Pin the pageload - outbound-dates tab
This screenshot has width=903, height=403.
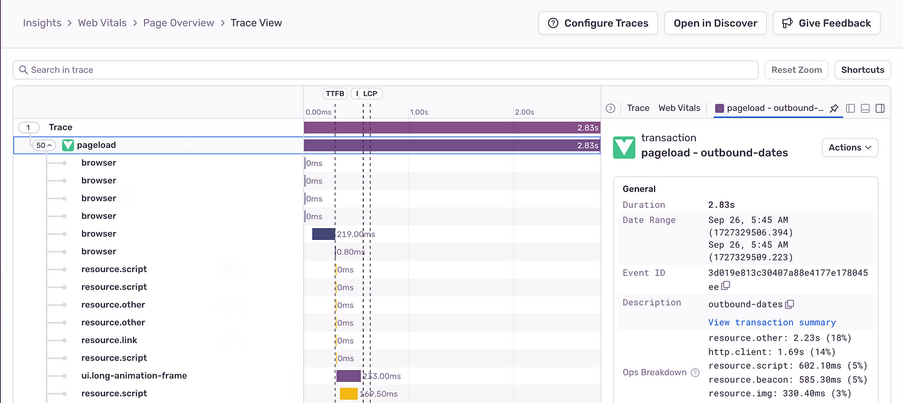click(834, 108)
